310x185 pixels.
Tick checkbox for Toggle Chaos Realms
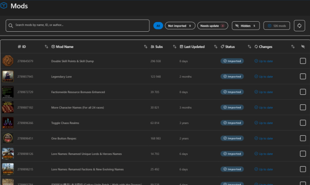[x=303, y=123]
